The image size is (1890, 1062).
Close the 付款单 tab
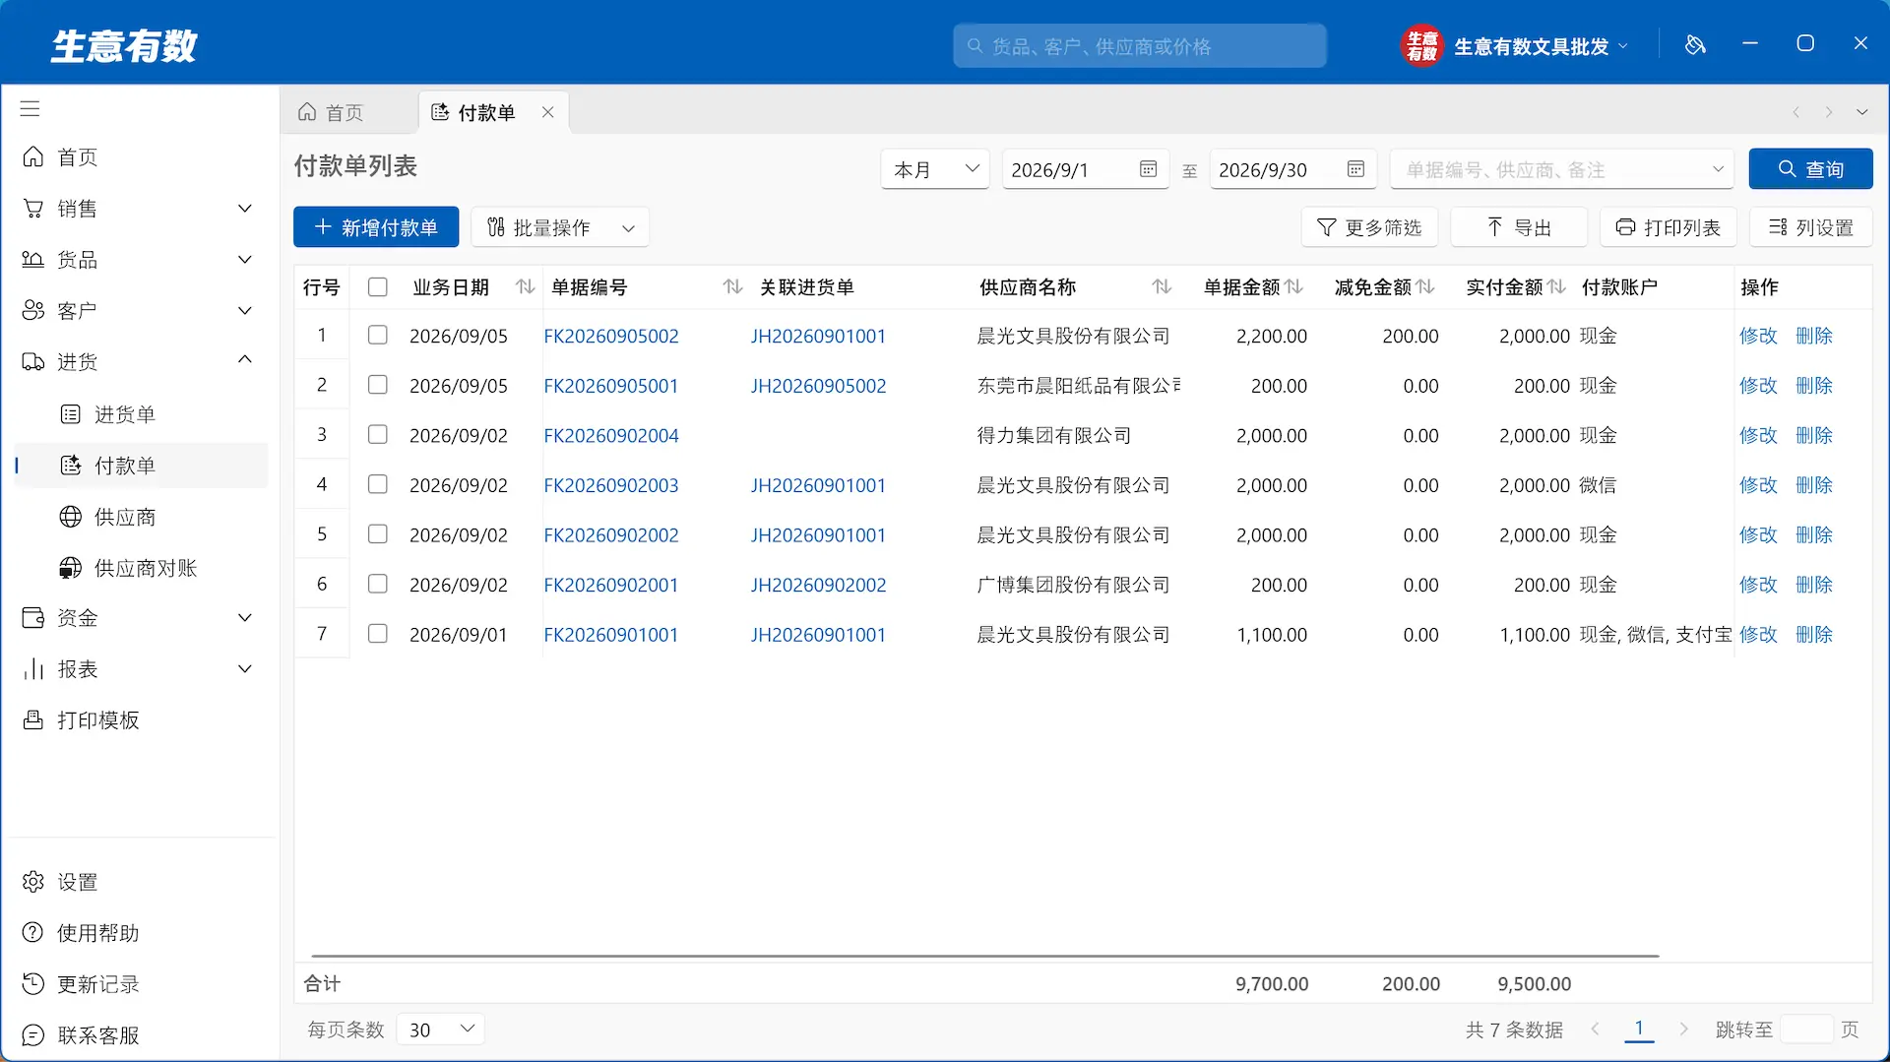coord(548,112)
